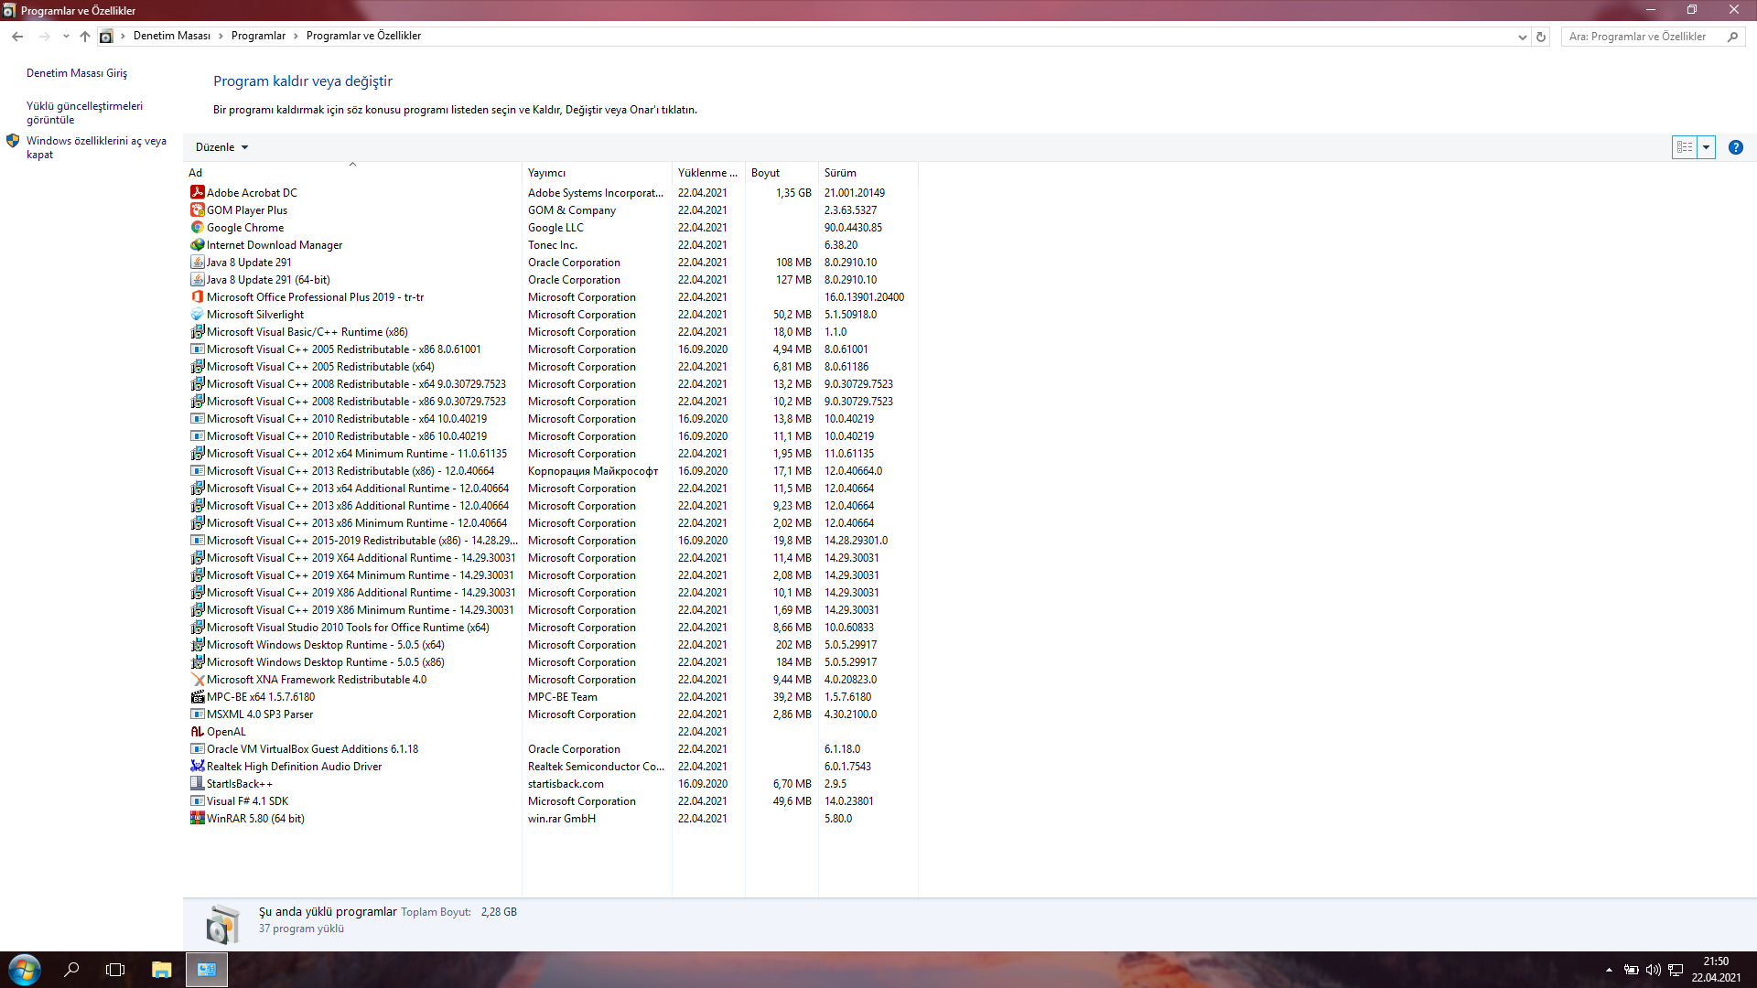
Task: Click the Microsoft Silverlight icon
Action: pos(197,314)
